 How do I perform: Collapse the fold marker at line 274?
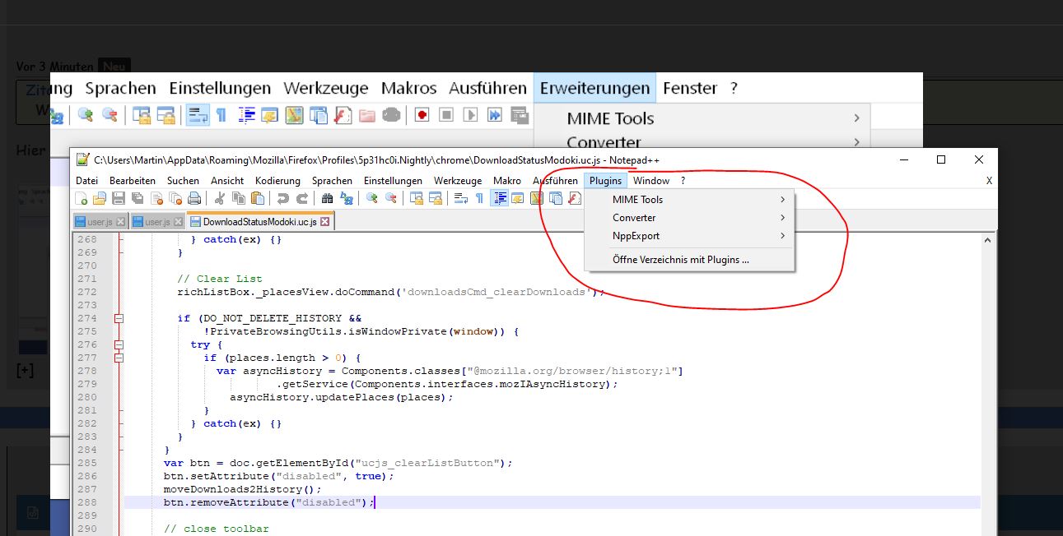pos(119,318)
